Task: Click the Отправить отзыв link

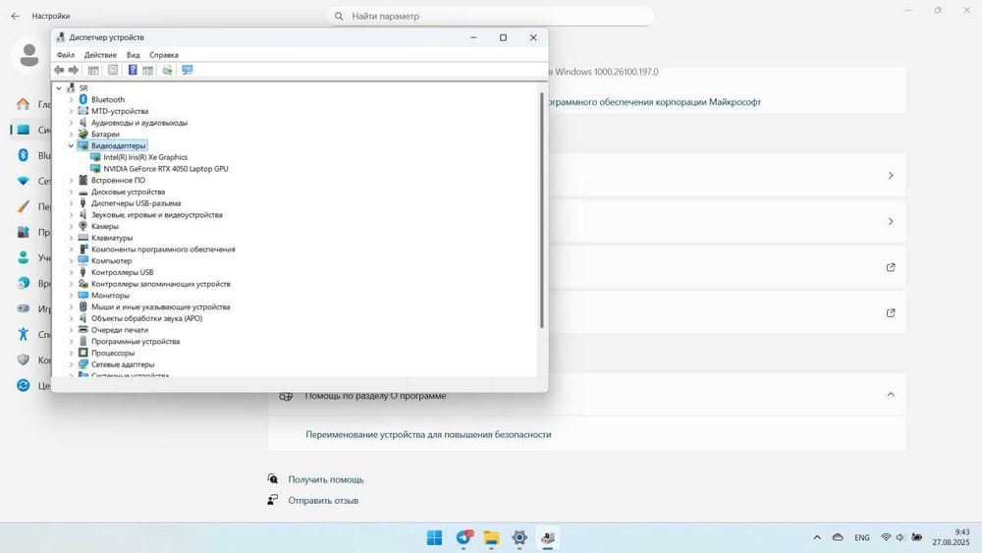Action: coord(323,500)
